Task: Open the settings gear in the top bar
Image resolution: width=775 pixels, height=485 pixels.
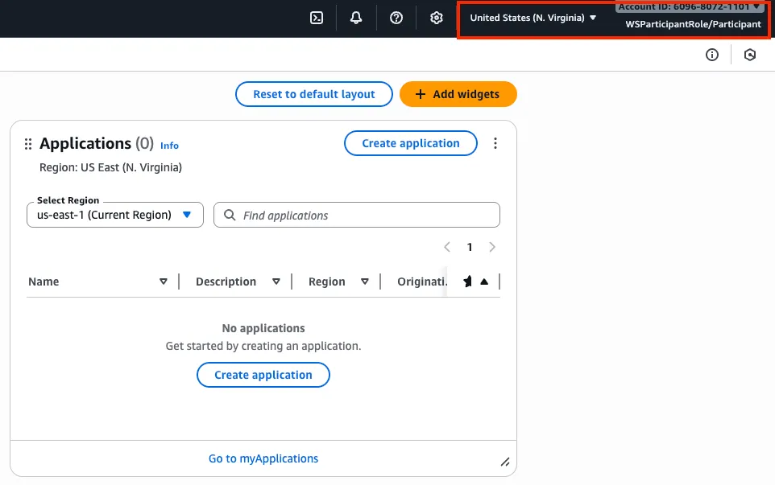Action: [437, 18]
